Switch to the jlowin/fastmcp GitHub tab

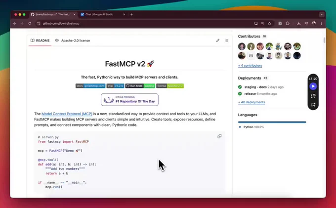(x=53, y=14)
